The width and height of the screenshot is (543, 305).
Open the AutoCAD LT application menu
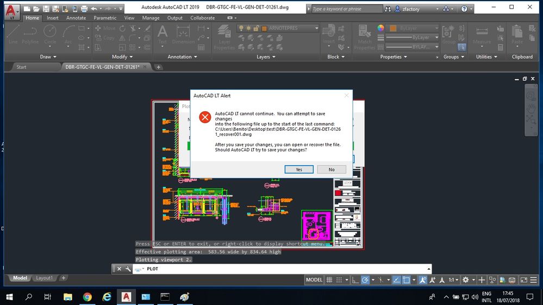pyautogui.click(x=12, y=12)
